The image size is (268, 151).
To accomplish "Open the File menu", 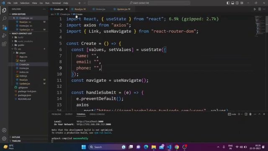I will click(9, 3).
